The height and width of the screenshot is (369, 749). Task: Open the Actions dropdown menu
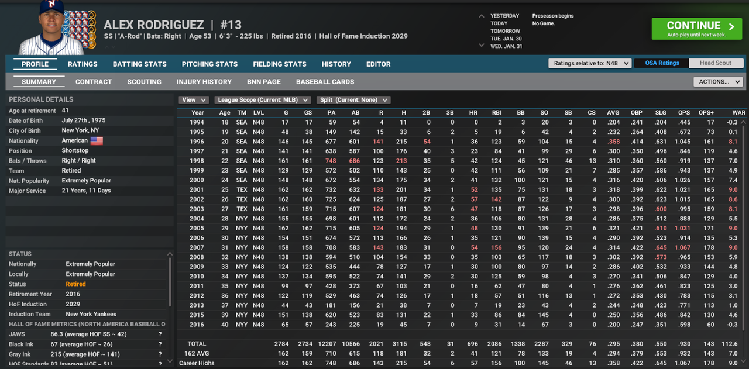717,82
